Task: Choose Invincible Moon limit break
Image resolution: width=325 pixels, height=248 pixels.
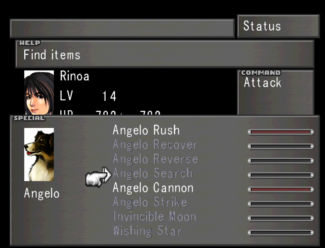Action: pyautogui.click(x=155, y=217)
